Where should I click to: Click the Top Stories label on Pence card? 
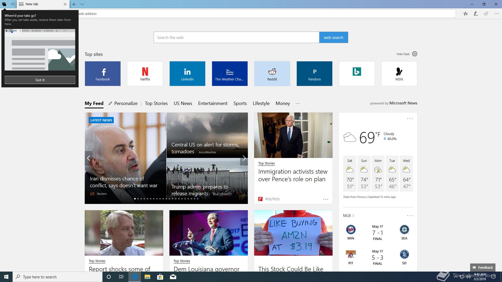point(266,163)
